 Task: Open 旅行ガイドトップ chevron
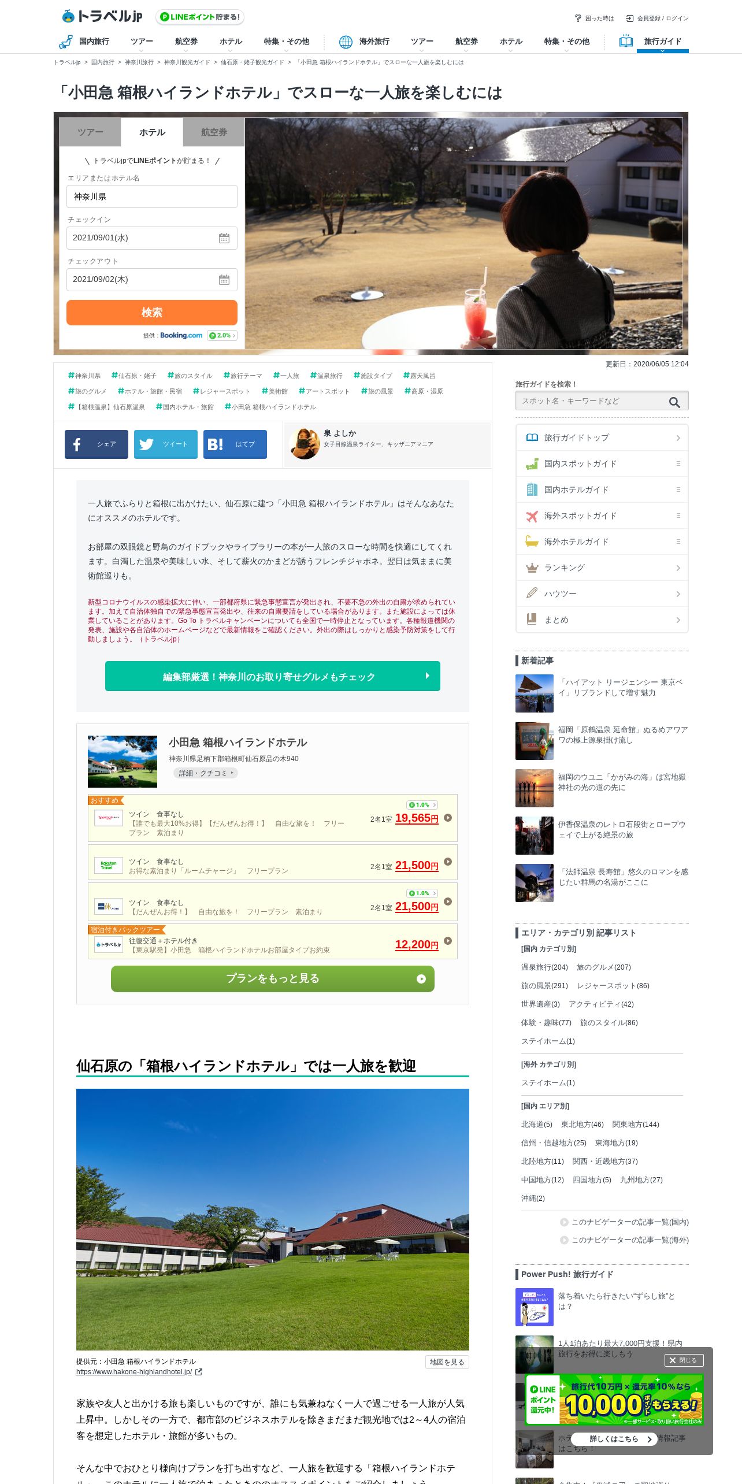coord(678,438)
